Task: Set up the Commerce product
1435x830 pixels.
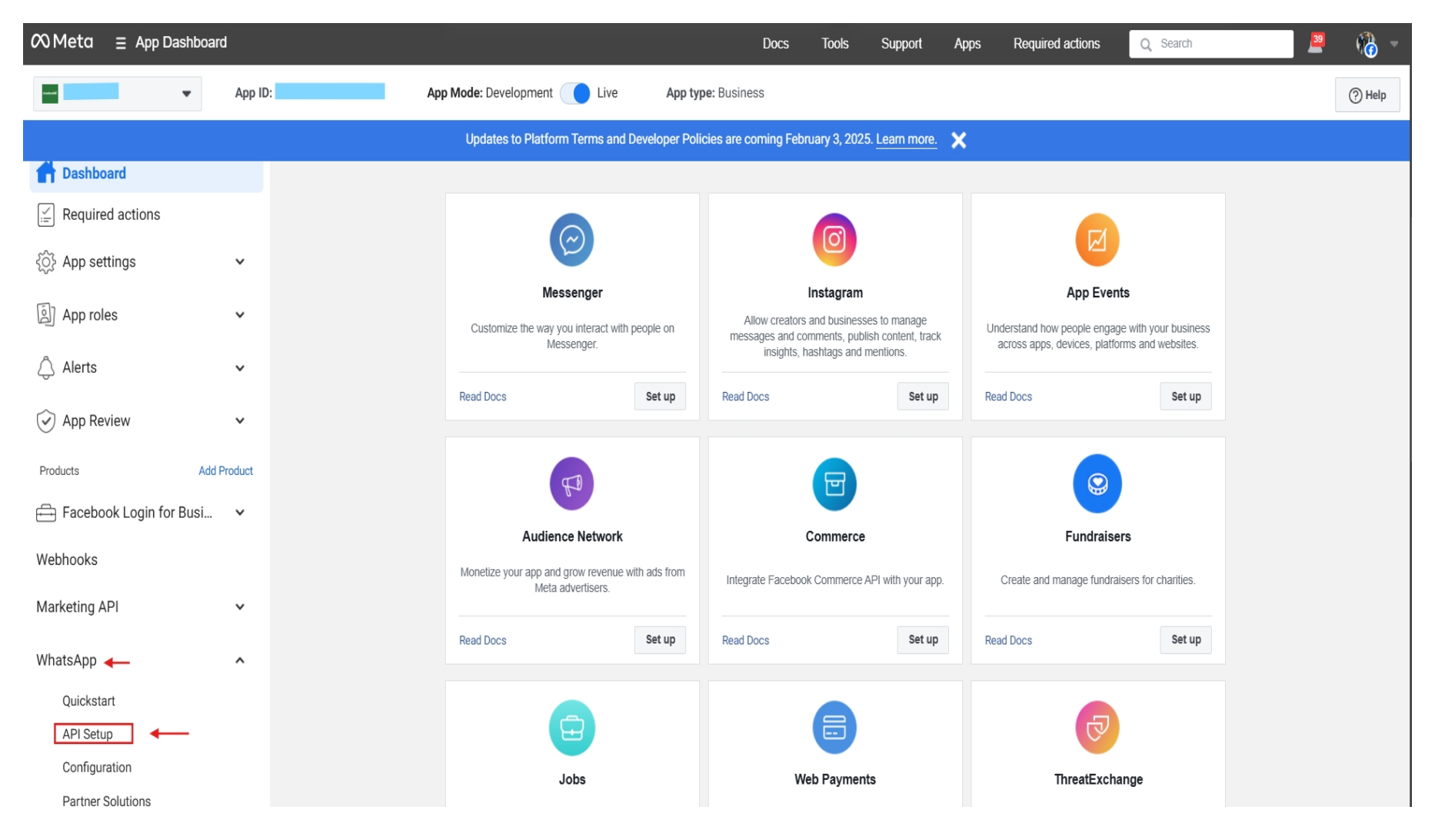Action: point(923,639)
